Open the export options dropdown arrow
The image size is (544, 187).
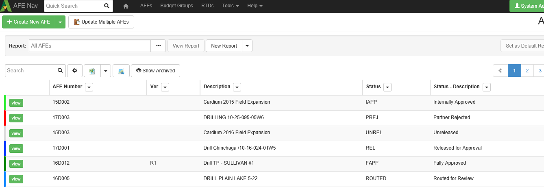[x=105, y=71]
